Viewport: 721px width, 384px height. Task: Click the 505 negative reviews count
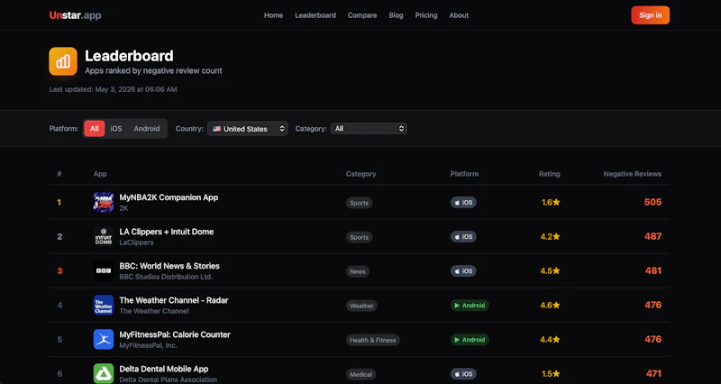click(653, 202)
